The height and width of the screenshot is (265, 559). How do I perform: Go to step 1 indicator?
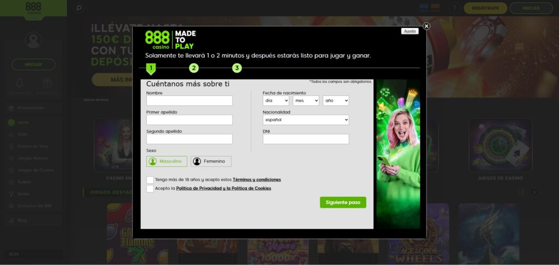pyautogui.click(x=151, y=68)
